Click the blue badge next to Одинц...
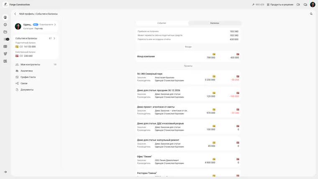This screenshot has height=179, width=318. point(36,25)
